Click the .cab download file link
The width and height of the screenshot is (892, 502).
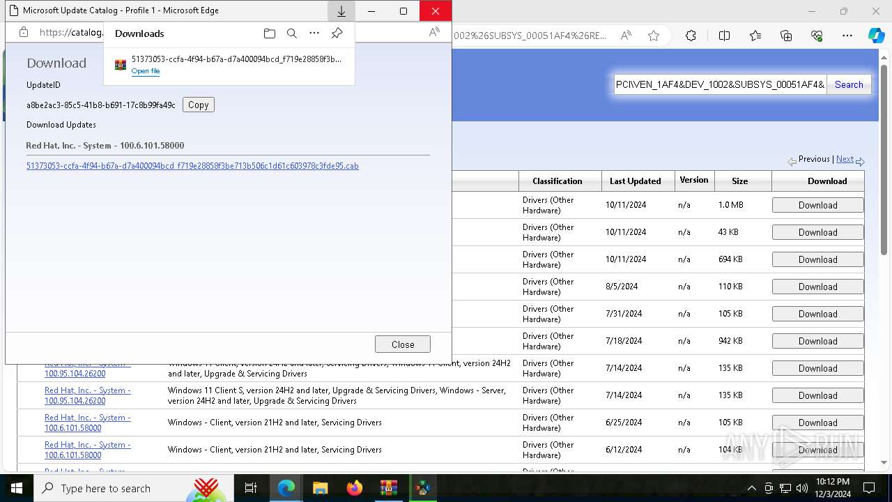[192, 166]
